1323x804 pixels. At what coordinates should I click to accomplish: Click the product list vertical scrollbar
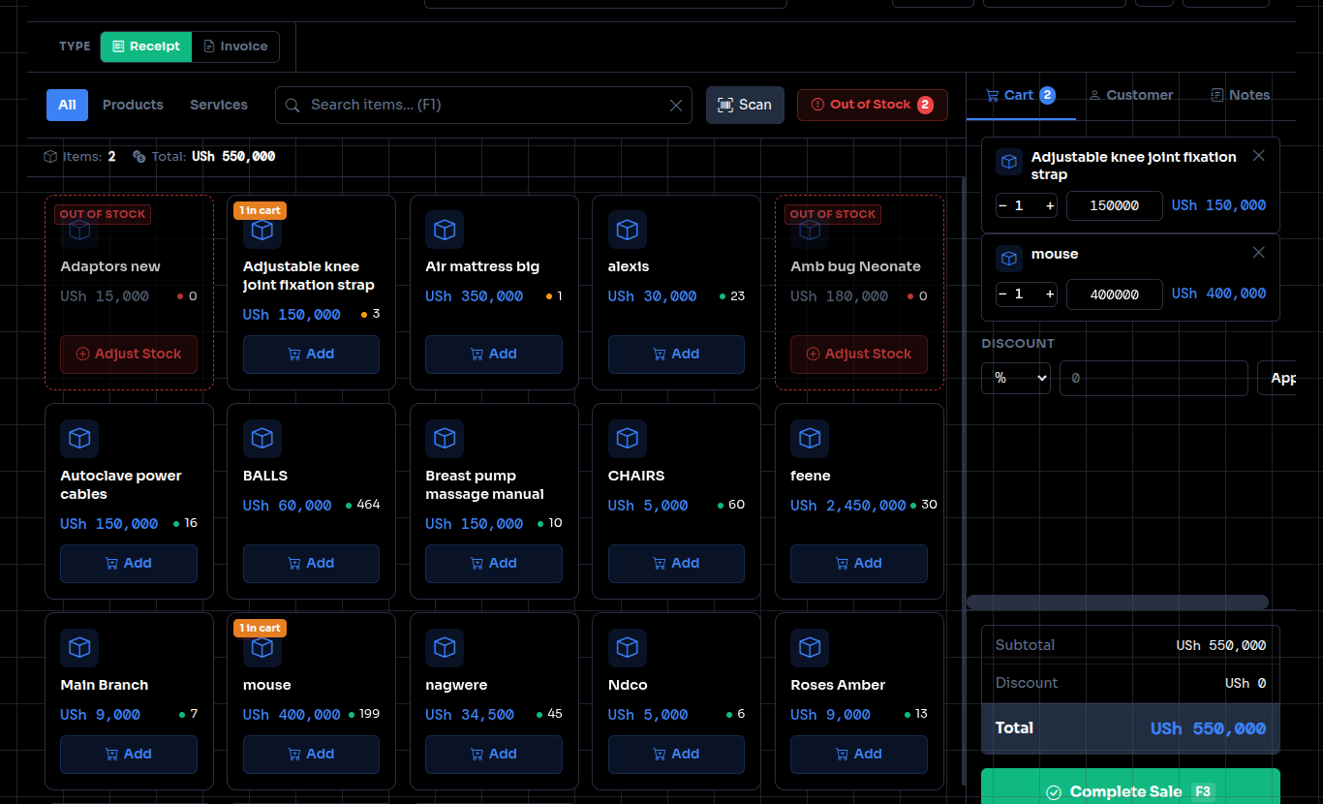[x=964, y=479]
